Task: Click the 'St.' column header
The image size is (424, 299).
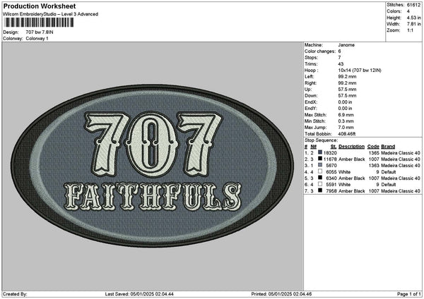Action: pyautogui.click(x=334, y=147)
